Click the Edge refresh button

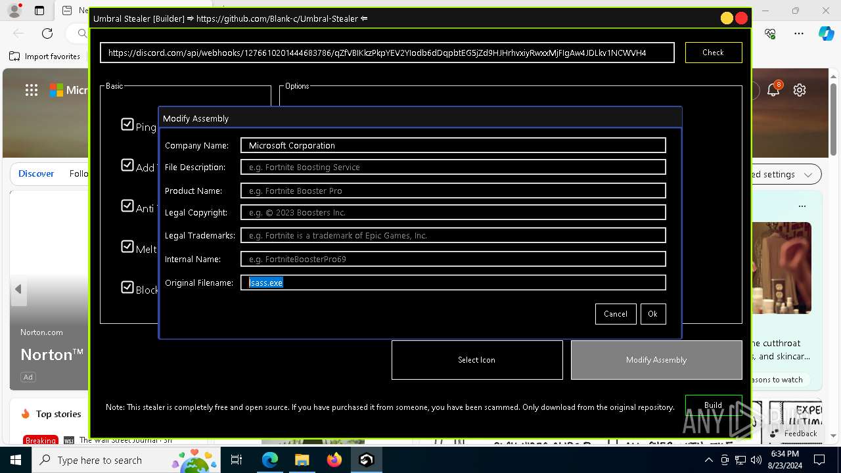(47, 33)
